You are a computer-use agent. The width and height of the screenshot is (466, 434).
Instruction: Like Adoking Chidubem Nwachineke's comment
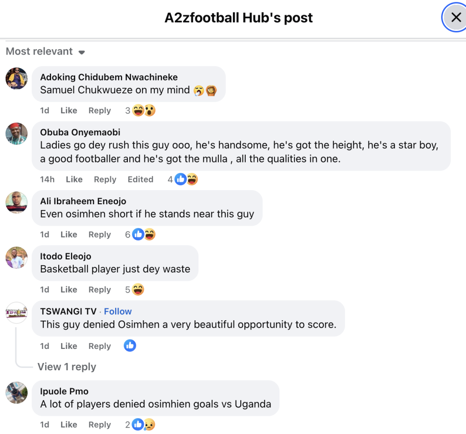69,111
